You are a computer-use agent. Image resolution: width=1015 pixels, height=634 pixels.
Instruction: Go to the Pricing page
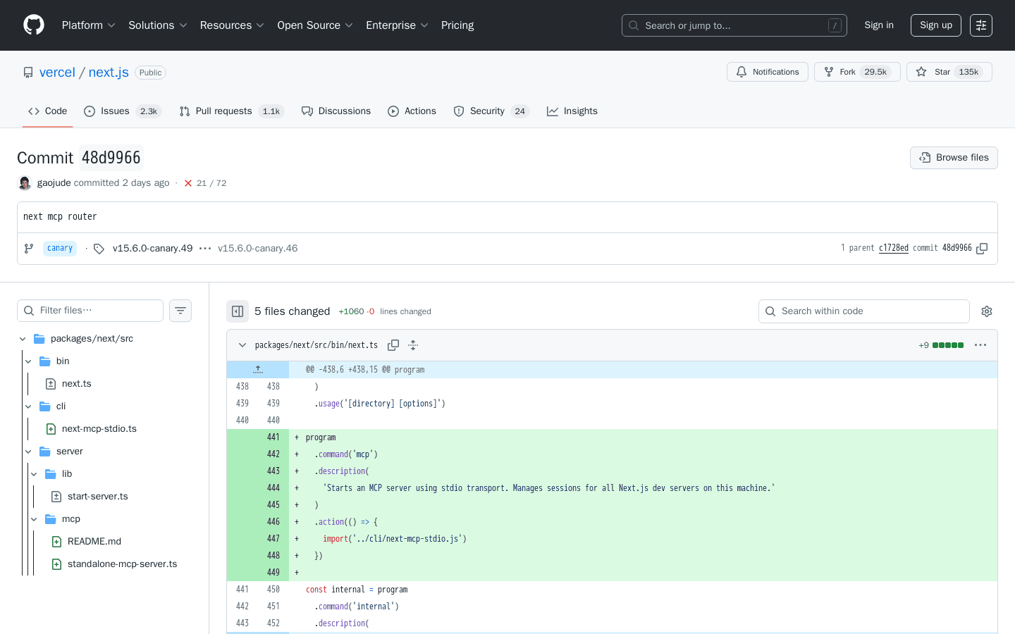point(457,25)
